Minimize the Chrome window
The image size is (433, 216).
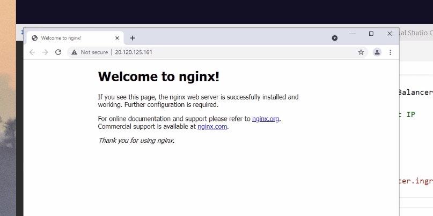point(353,34)
